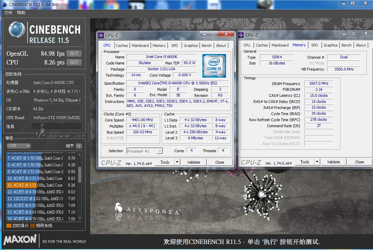Open Graphics tab in the memory CPU-Z window
This screenshot has width=373, height=250.
coord(331,45)
